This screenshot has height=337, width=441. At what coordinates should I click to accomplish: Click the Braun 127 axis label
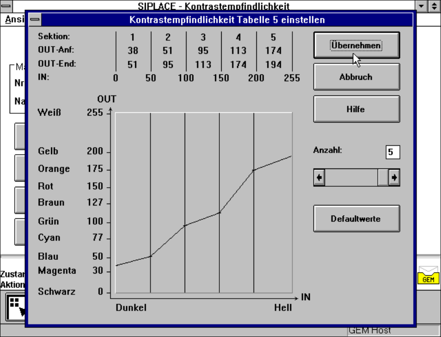70,202
